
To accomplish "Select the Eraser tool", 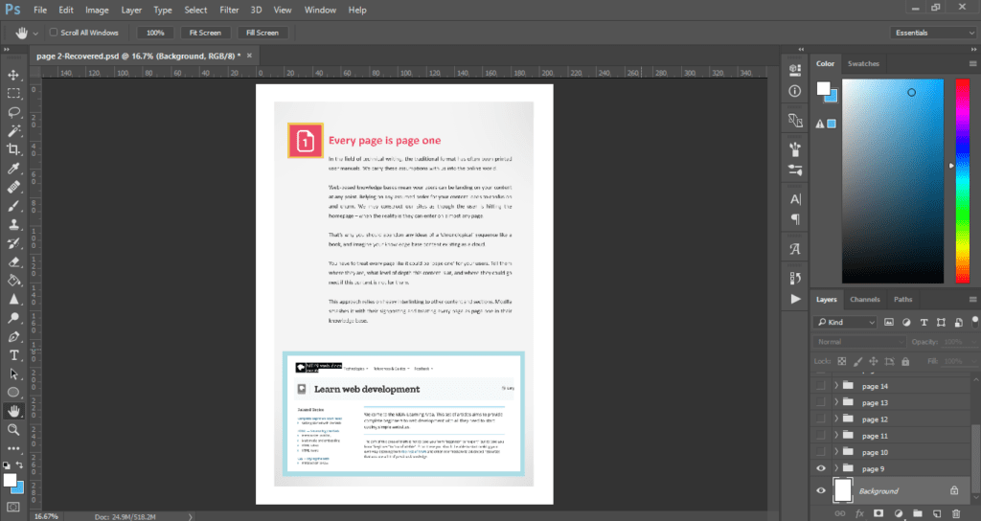I will click(13, 261).
